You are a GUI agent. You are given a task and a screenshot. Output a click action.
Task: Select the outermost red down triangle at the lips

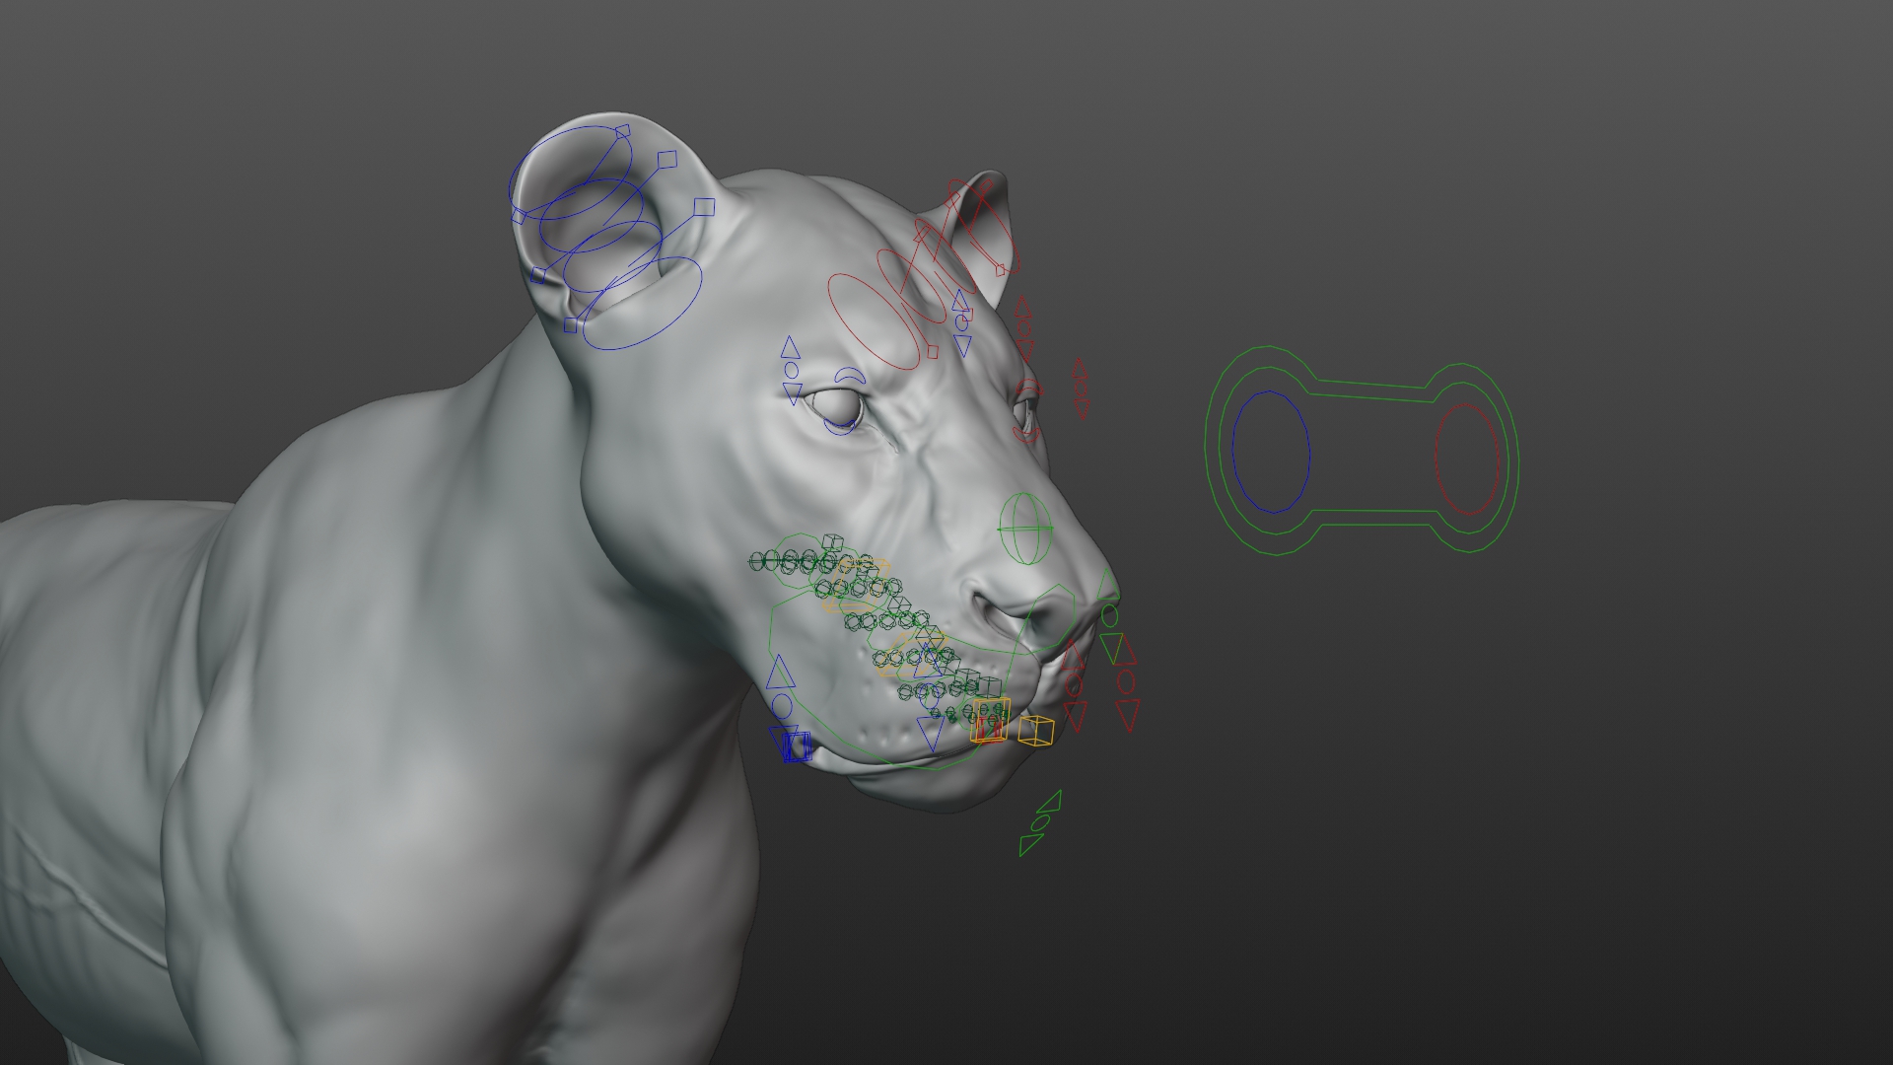tap(1128, 715)
